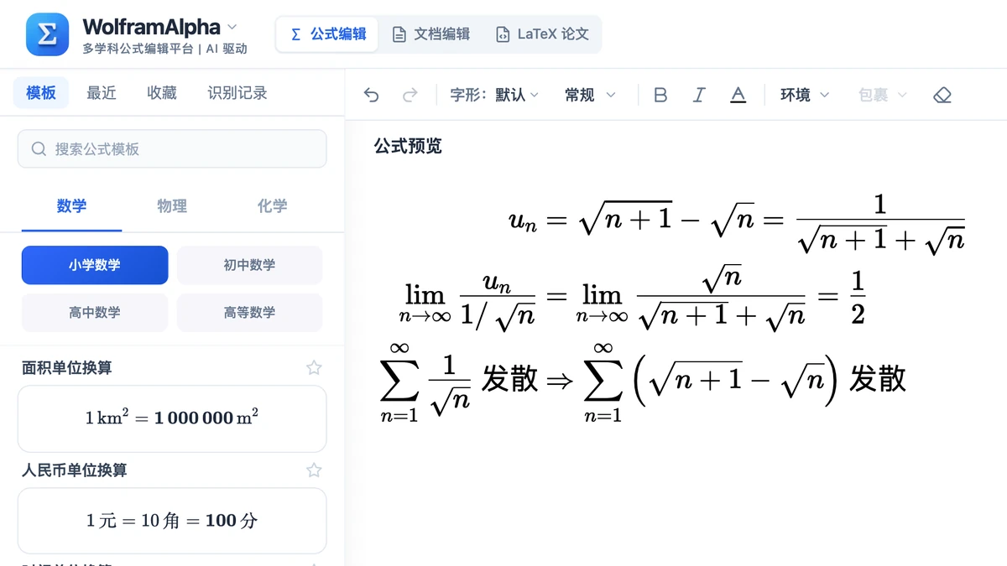Open the text color underline-A tool
This screenshot has height=566, width=1007.
point(738,95)
